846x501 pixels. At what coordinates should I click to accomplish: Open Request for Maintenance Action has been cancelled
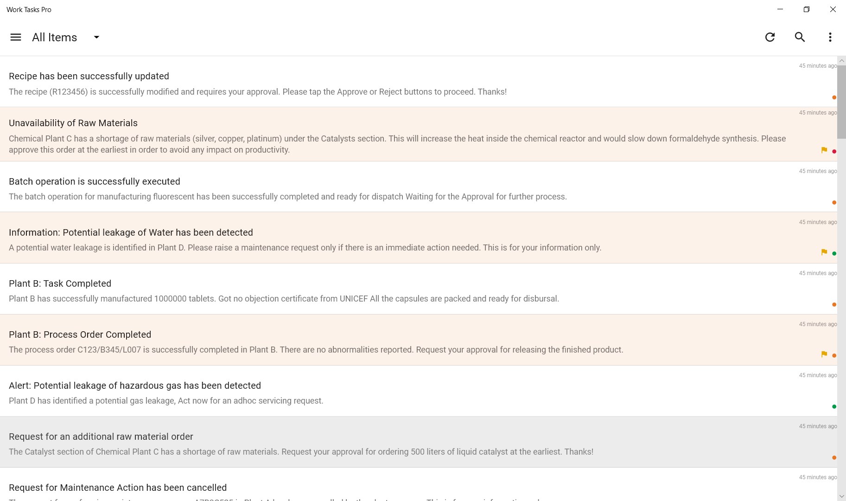[117, 488]
